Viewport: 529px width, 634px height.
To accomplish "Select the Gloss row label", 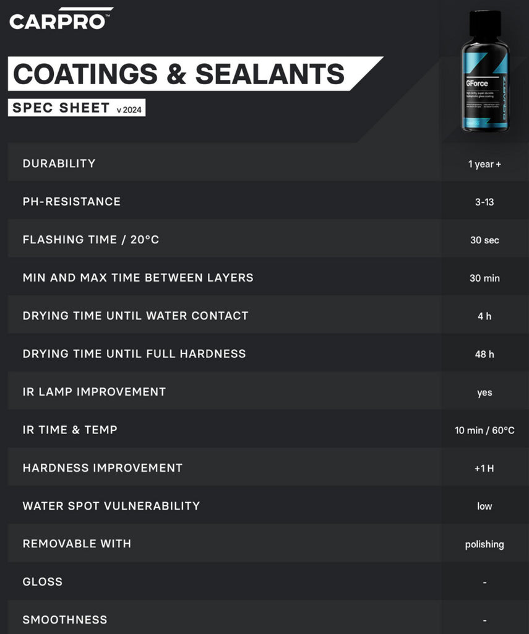I will point(43,582).
